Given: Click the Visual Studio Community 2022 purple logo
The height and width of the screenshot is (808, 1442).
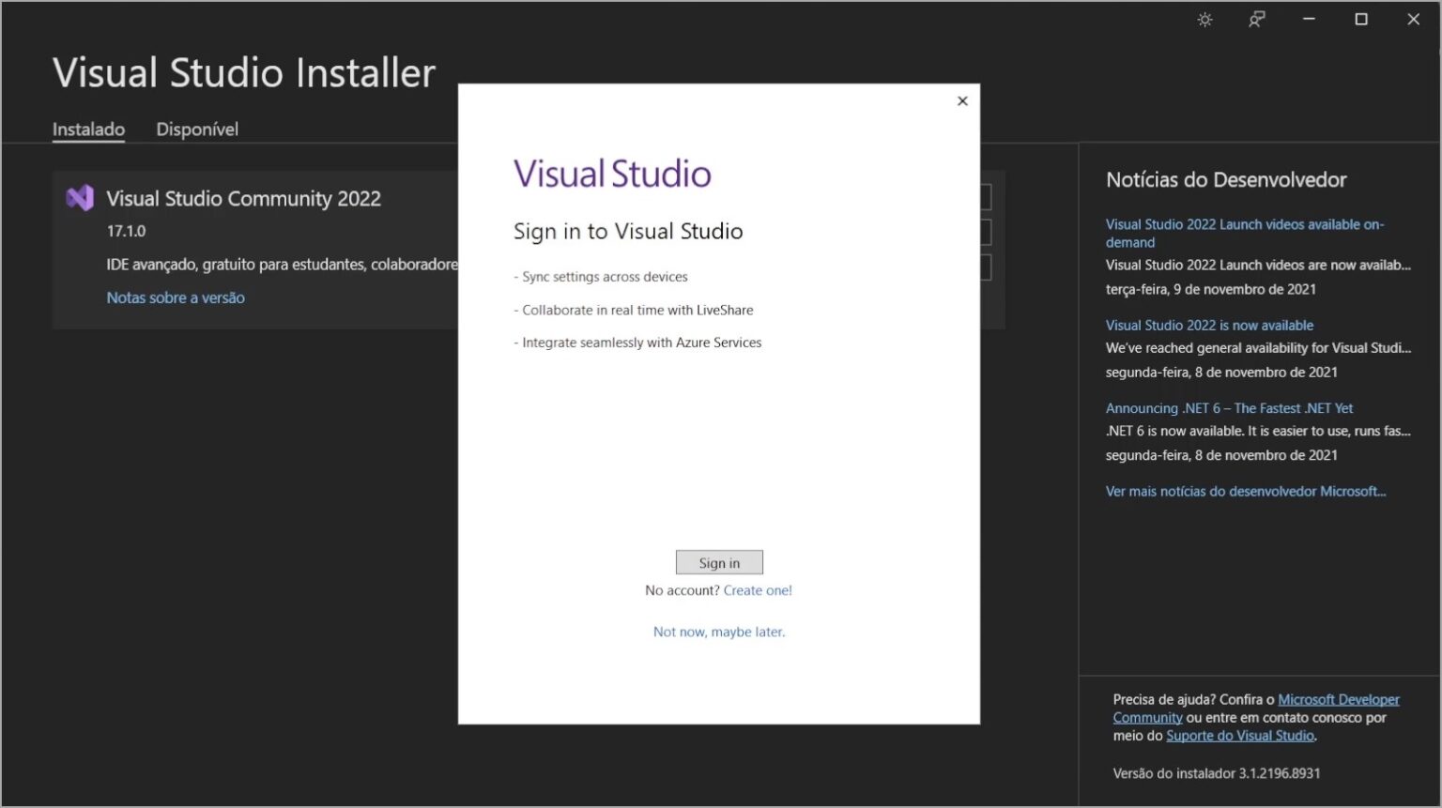Looking at the screenshot, I should pos(80,197).
